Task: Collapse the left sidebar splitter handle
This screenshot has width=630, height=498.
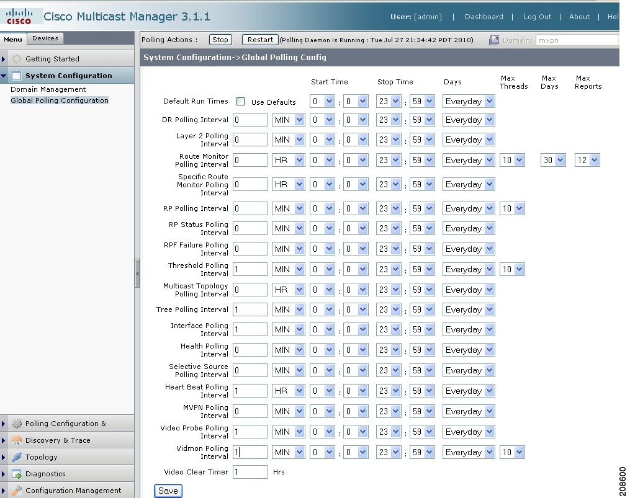Action: click(137, 273)
